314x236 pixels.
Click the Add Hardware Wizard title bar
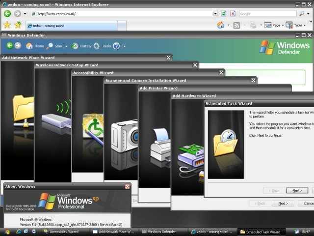point(242,96)
